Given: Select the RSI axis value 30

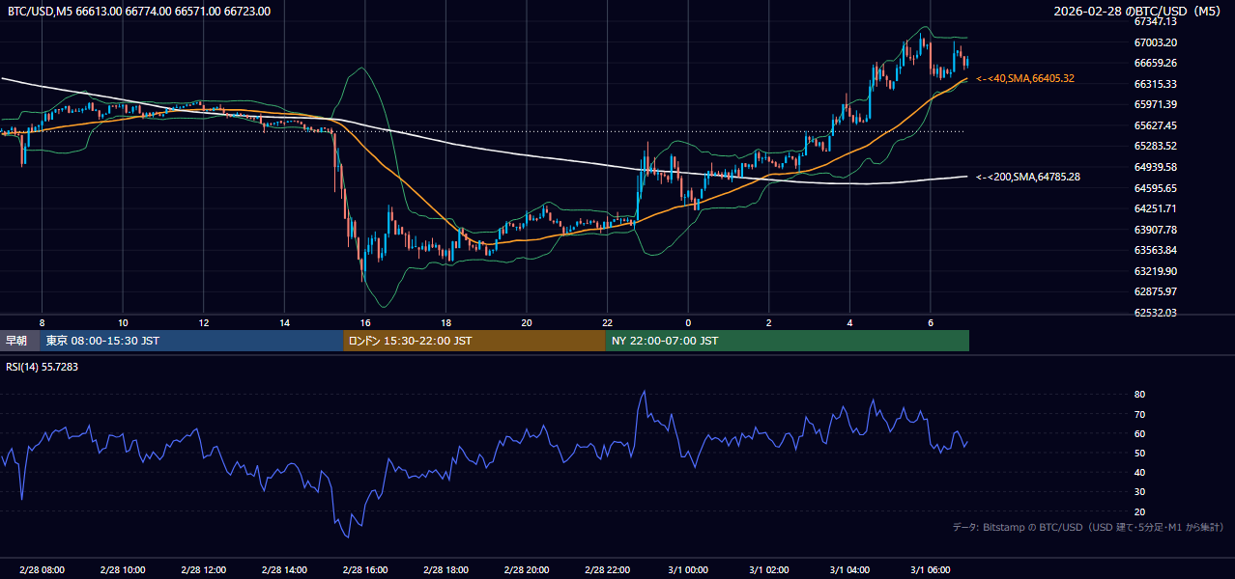Looking at the screenshot, I should (1139, 492).
